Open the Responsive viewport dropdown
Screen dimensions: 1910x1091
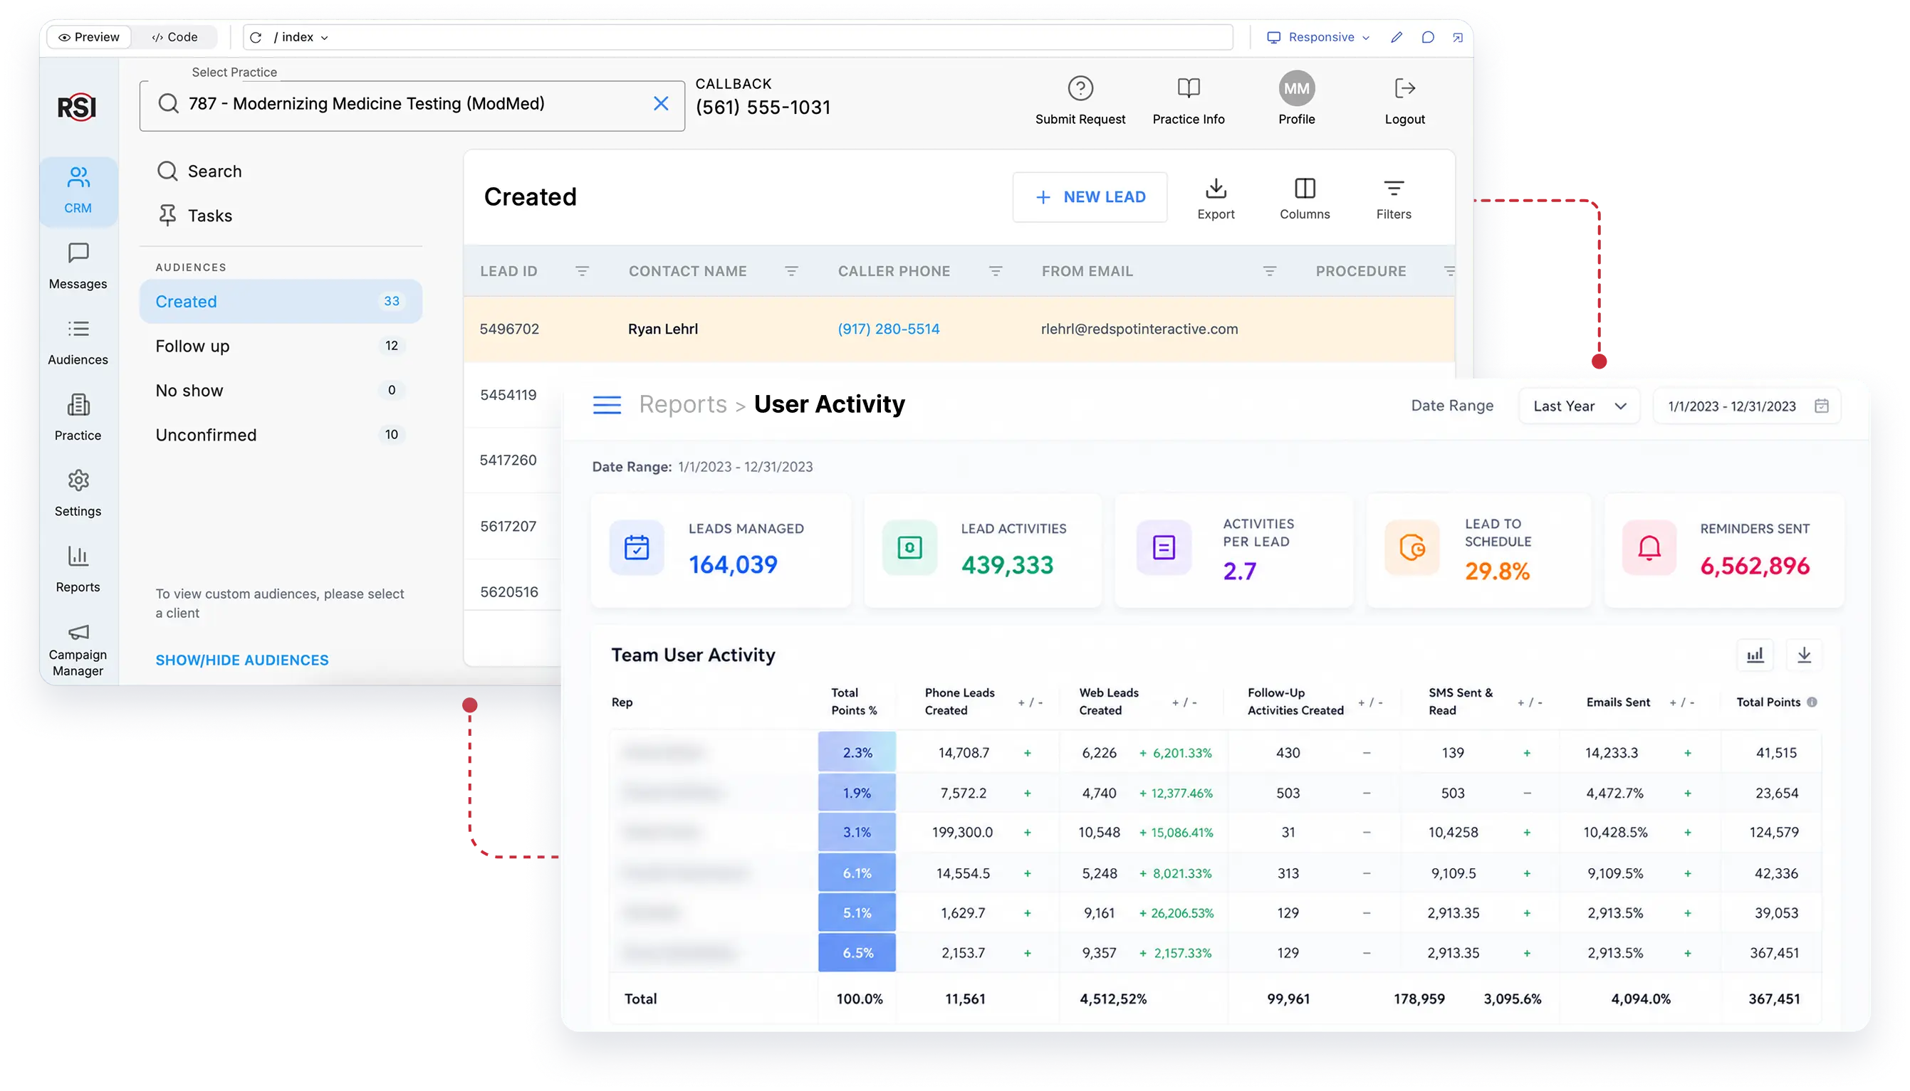tap(1317, 37)
